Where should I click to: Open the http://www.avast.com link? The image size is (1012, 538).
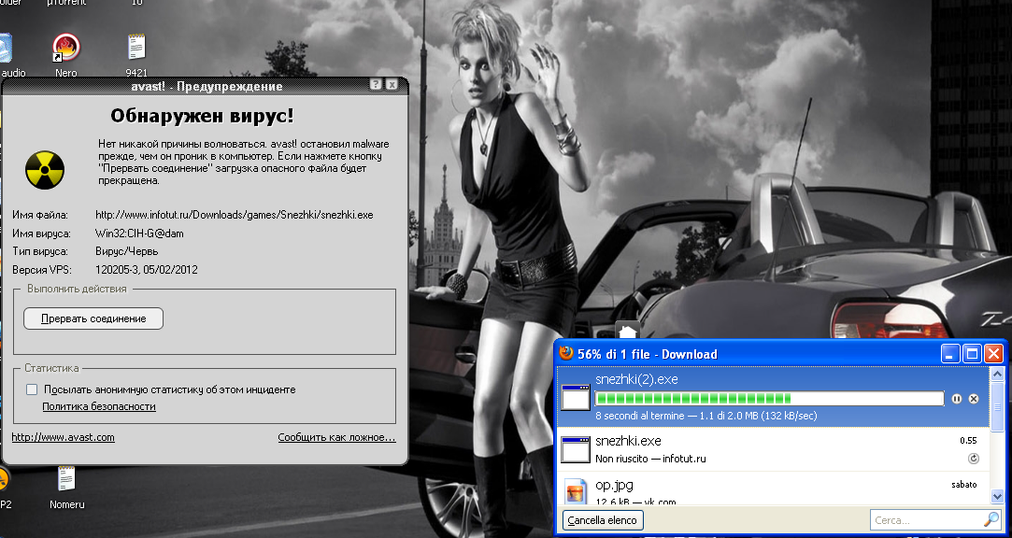coord(64,437)
